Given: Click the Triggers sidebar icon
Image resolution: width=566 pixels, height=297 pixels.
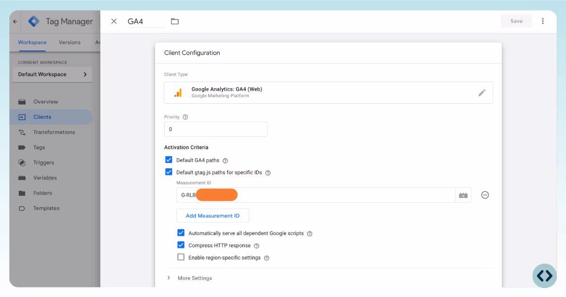Looking at the screenshot, I should point(22,163).
